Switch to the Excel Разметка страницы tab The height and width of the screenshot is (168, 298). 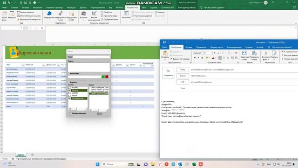click(x=54, y=7)
